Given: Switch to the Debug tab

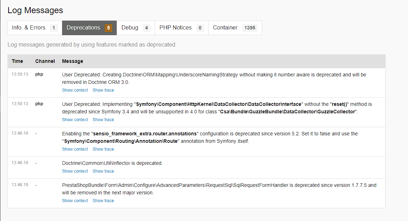Looking at the screenshot, I should tap(136, 28).
